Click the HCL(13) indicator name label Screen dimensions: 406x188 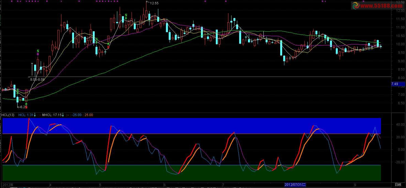coord(8,115)
